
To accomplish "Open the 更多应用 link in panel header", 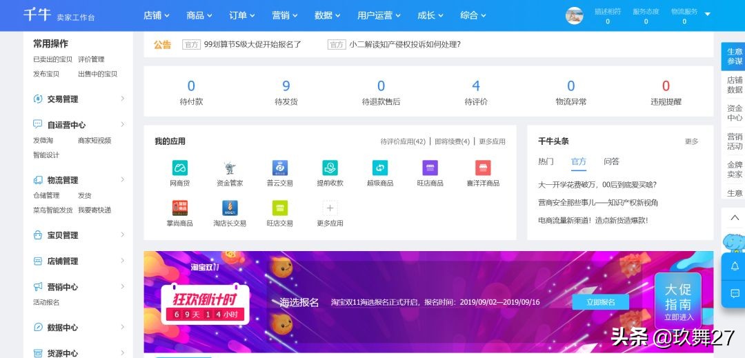I will point(493,141).
